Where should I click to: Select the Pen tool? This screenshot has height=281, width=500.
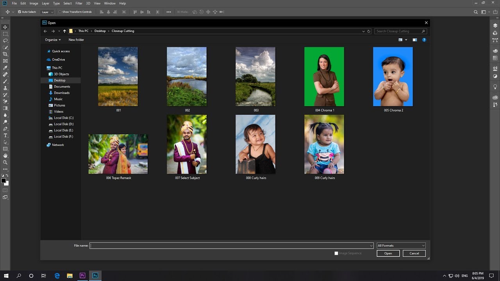tap(5, 128)
